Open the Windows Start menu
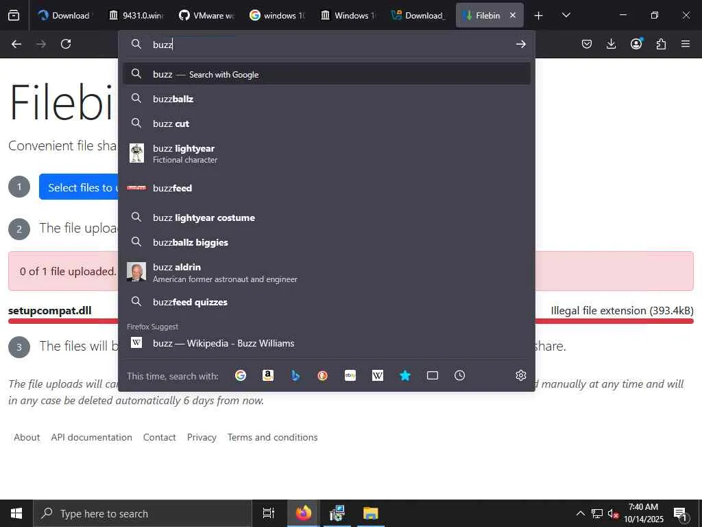 (x=16, y=513)
